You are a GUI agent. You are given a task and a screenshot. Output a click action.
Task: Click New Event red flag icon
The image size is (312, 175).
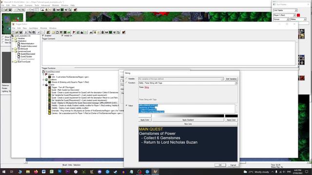[x=74, y=33]
